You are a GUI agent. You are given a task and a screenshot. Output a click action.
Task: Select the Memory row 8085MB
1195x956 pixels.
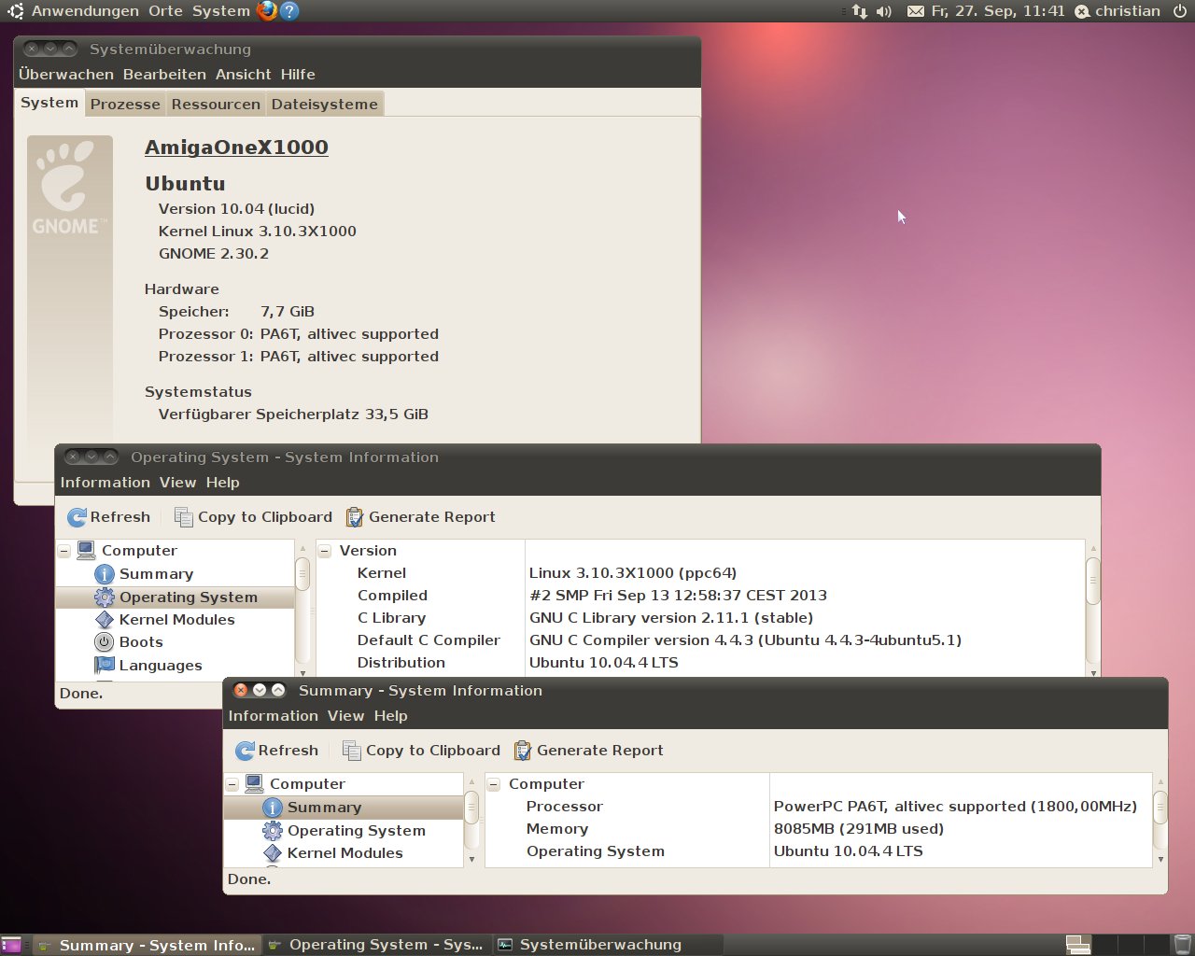coord(819,829)
